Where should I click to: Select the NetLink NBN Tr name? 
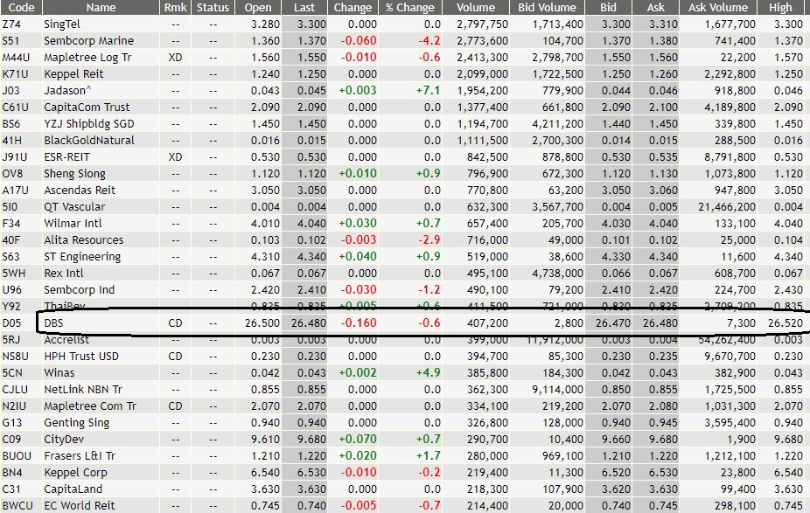[82, 390]
